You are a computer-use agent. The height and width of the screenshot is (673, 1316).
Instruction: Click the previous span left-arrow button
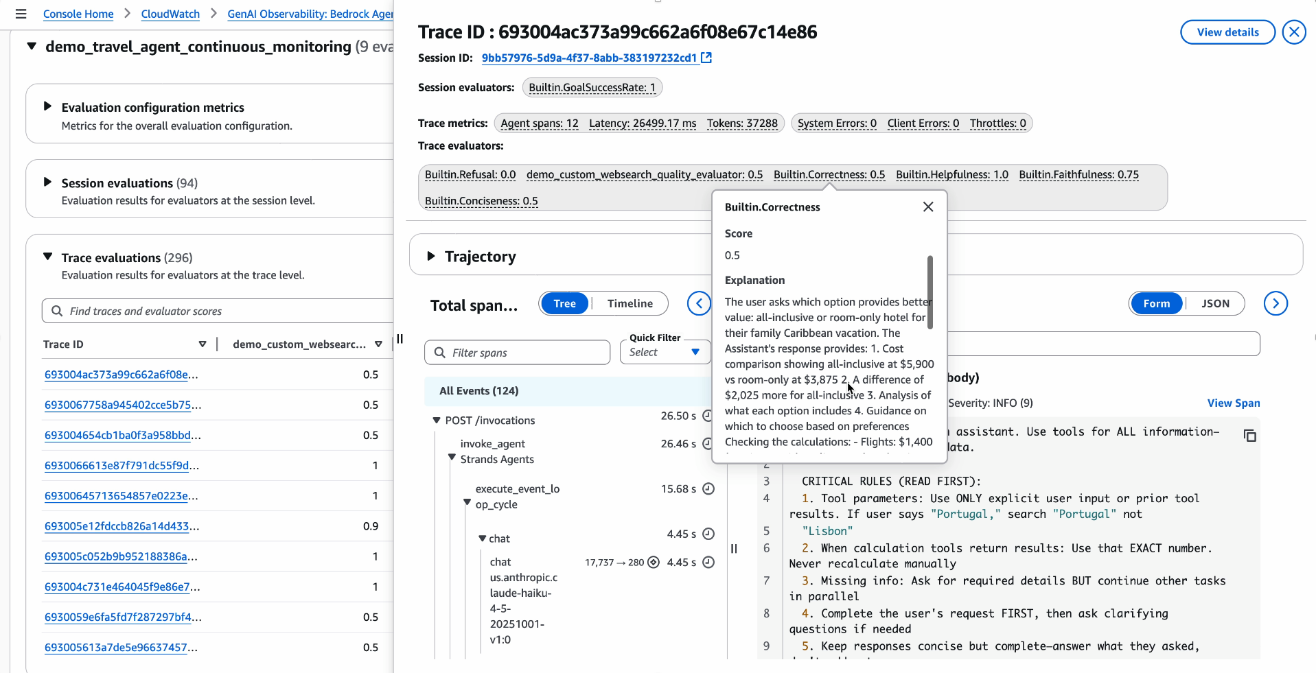tap(699, 303)
